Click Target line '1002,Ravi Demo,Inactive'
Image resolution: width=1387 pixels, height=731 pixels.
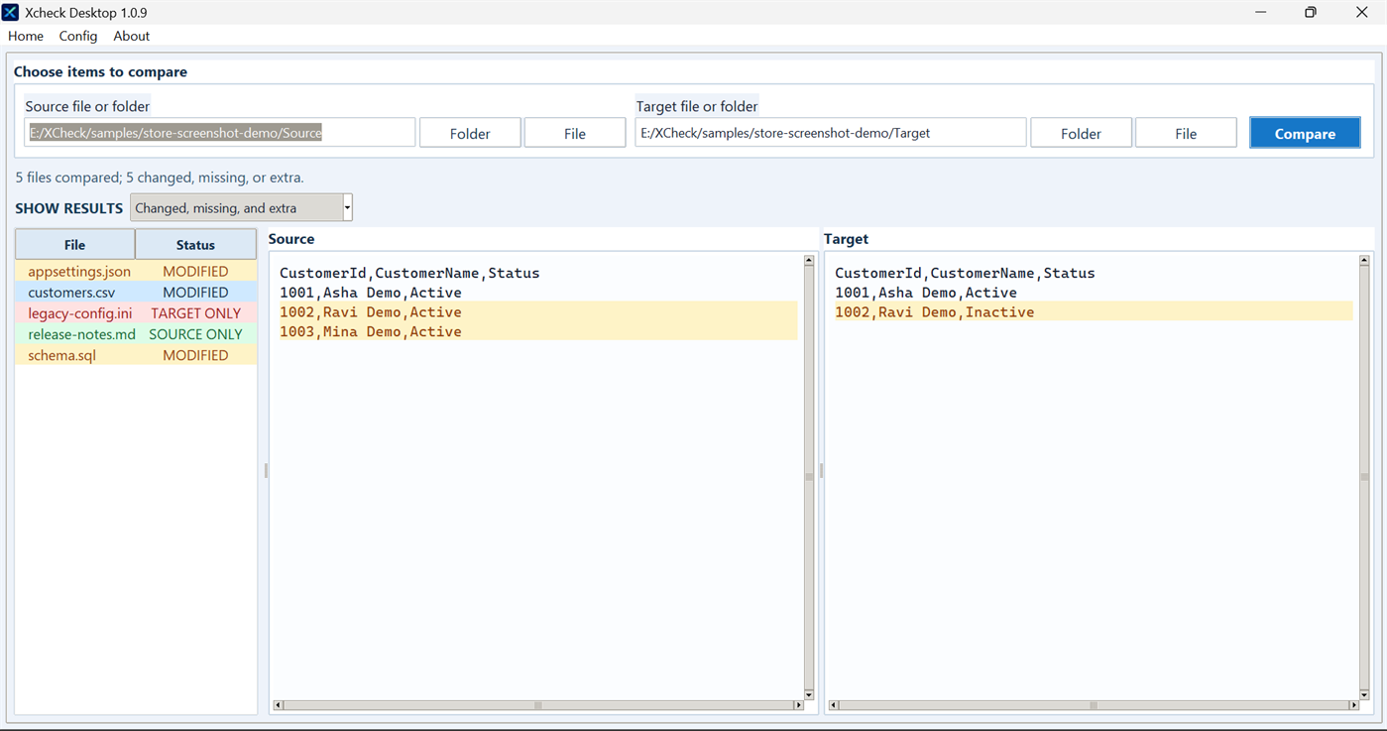click(934, 311)
